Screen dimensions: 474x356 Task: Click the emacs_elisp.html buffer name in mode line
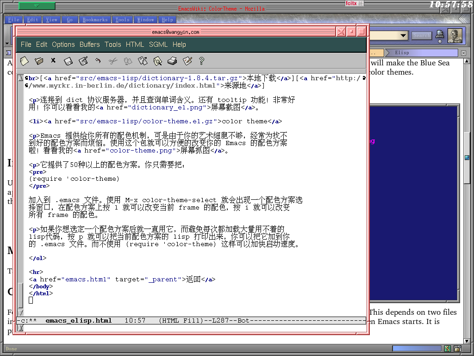[79, 321]
